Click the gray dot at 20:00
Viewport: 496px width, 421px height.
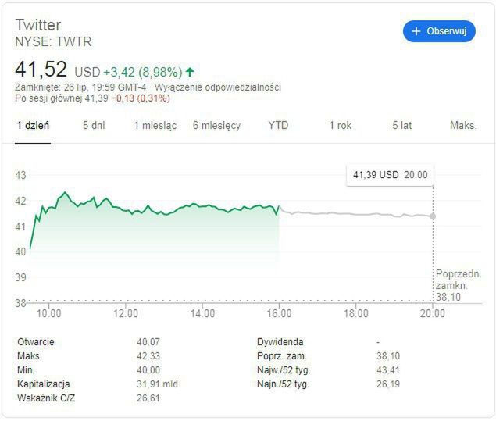[433, 216]
